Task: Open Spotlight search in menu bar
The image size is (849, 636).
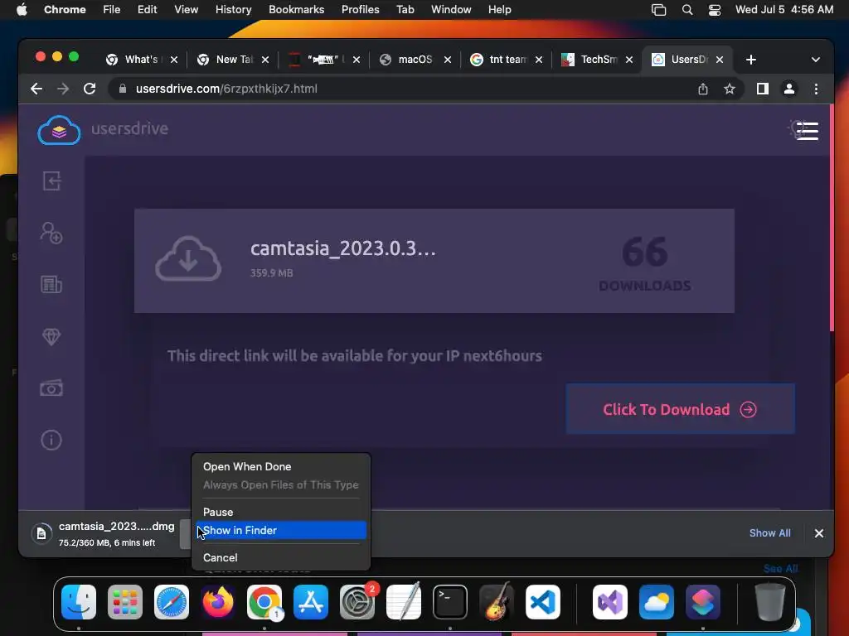Action: tap(687, 10)
